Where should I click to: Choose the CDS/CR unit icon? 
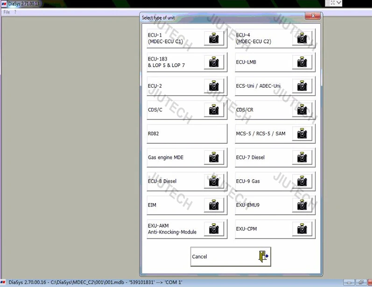pos(302,110)
